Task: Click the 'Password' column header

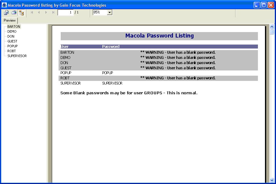Action: (x=111, y=47)
